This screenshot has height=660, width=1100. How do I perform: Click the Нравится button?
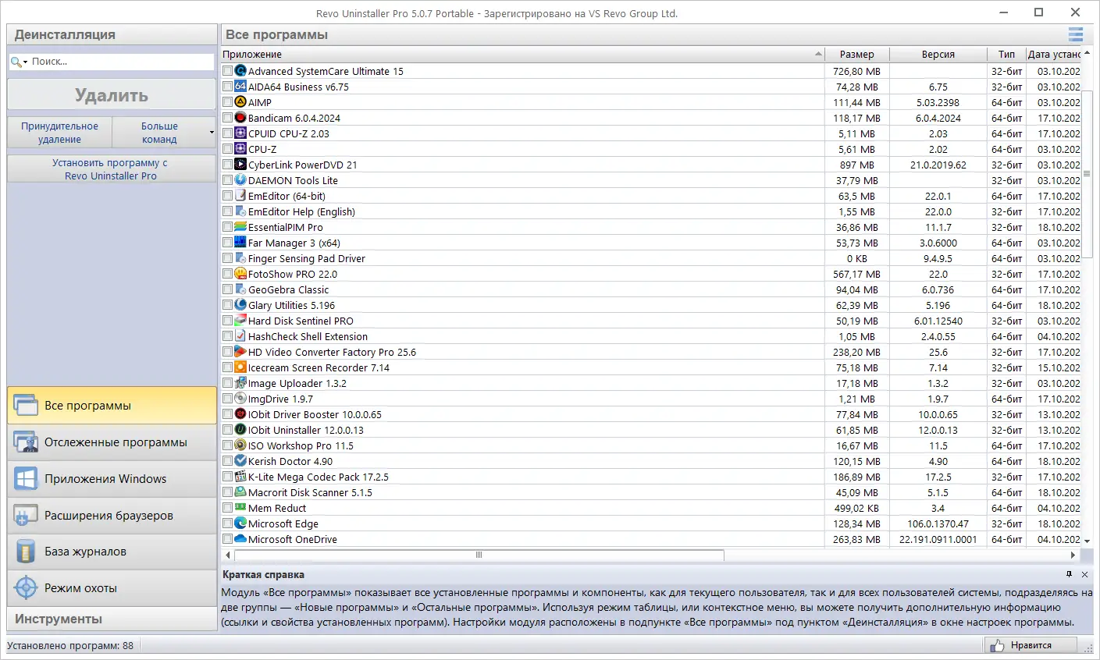click(1031, 645)
